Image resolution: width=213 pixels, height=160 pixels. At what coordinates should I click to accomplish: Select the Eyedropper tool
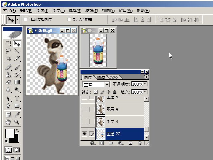click(x=17, y=115)
